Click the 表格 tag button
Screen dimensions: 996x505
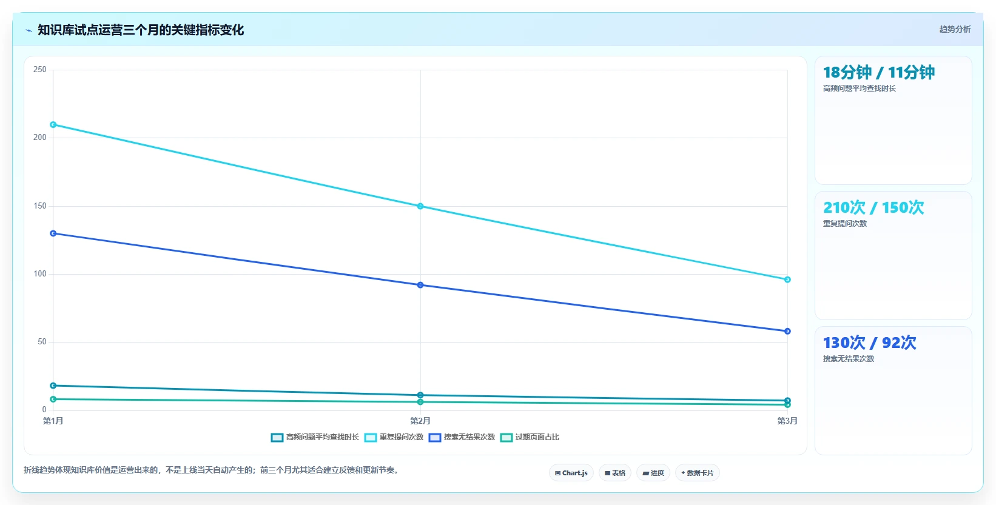click(615, 473)
